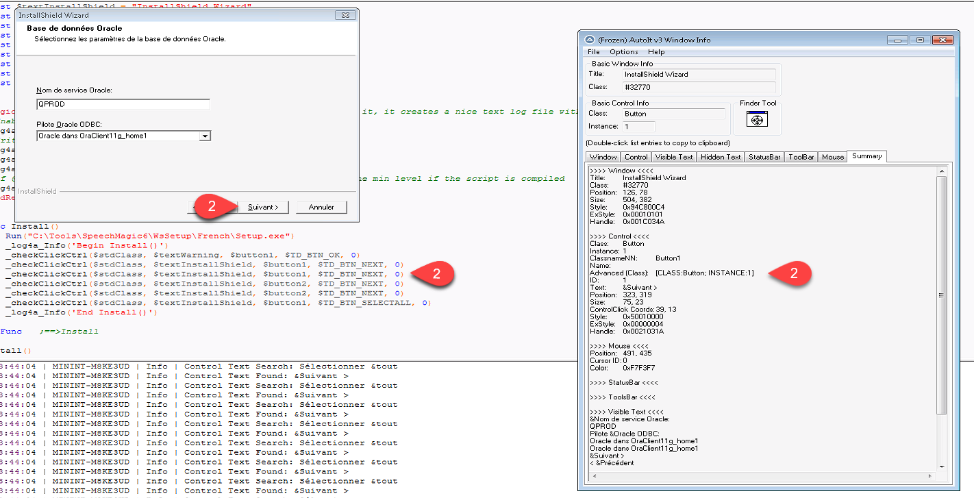Click the Instance field showing 1
This screenshot has height=498, width=974.
[x=638, y=127]
